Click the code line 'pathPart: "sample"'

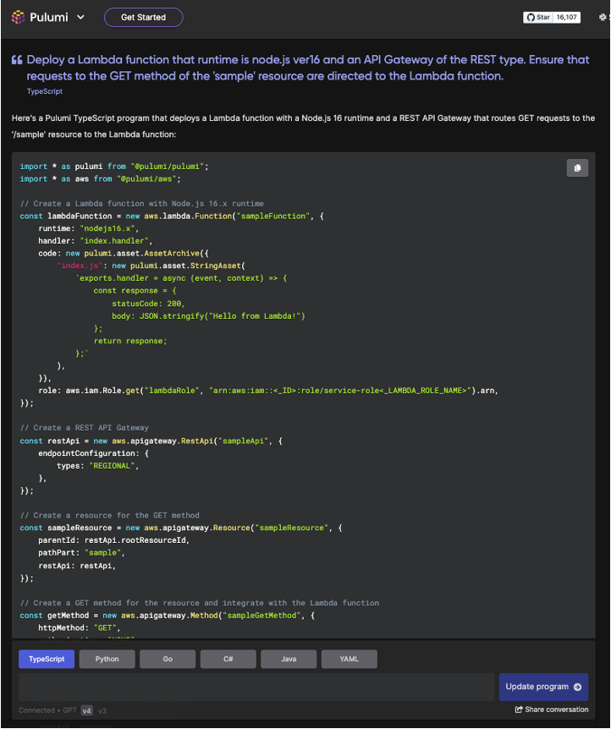click(81, 553)
